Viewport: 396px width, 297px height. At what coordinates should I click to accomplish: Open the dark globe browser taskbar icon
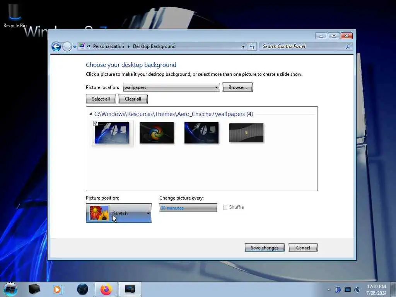pos(83,289)
